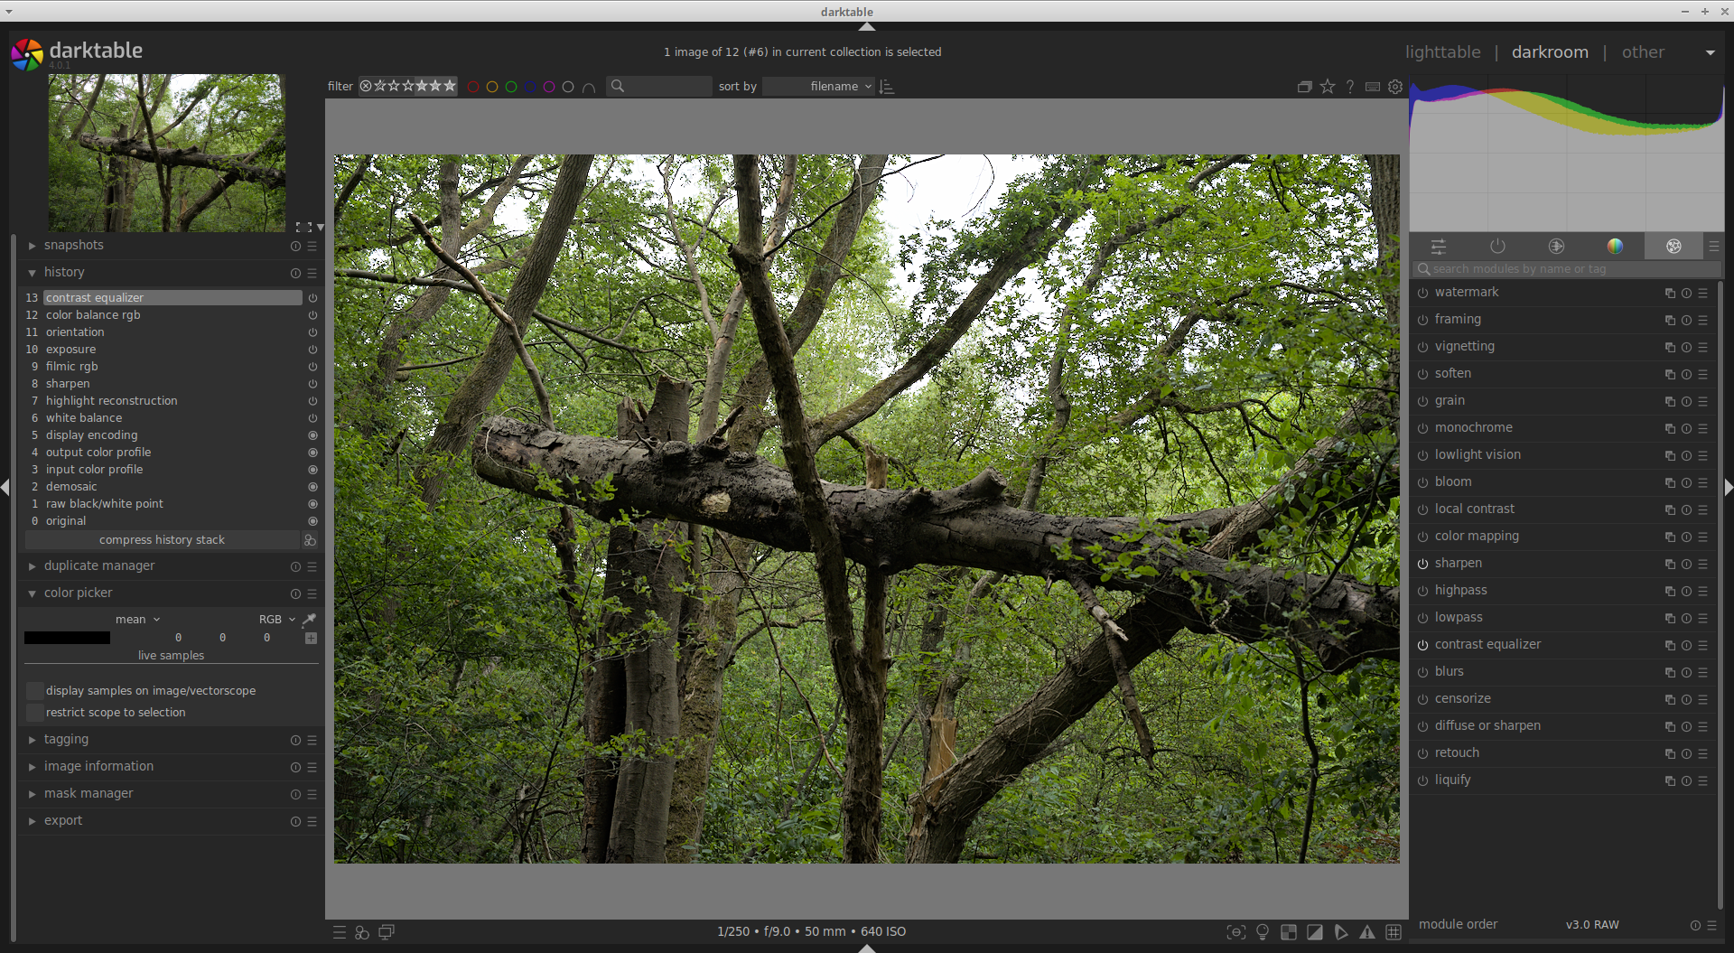Screen dimensions: 1734x953
Task: Add color picker live sample
Action: (311, 638)
